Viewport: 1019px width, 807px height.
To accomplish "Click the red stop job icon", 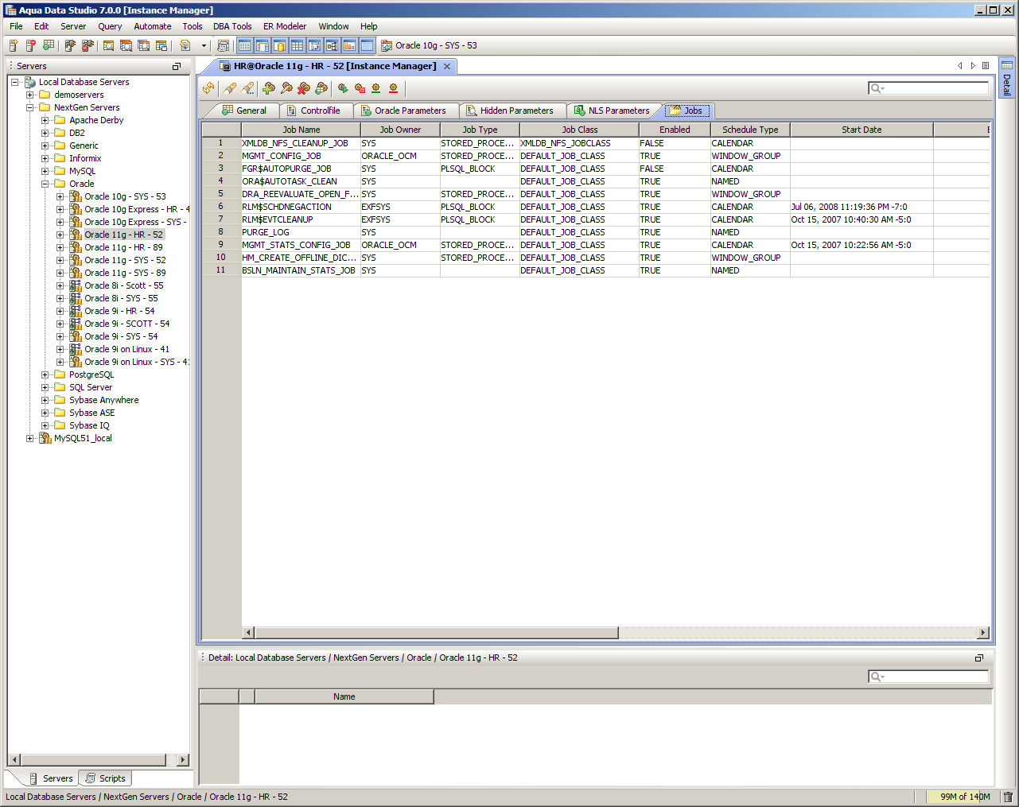I will (x=360, y=88).
